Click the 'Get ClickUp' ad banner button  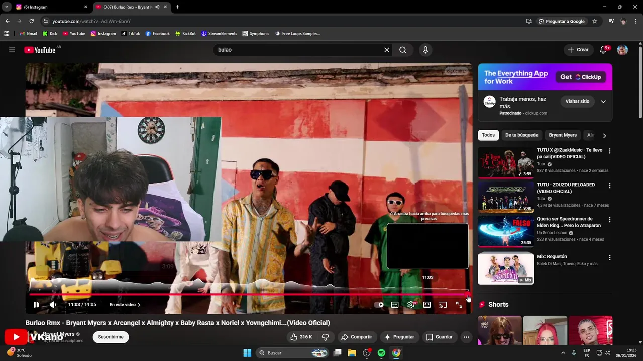click(x=581, y=77)
